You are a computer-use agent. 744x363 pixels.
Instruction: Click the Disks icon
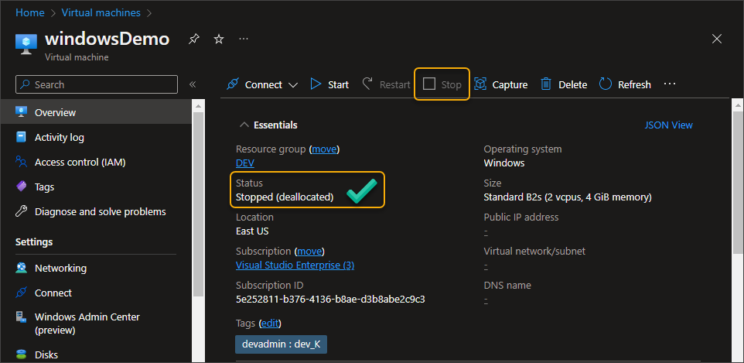[x=22, y=354]
